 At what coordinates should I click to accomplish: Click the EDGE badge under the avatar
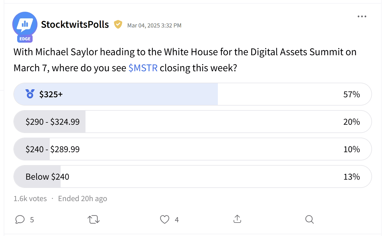point(25,39)
